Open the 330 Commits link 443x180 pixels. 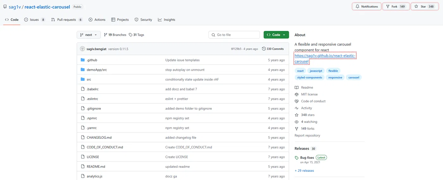click(273, 49)
